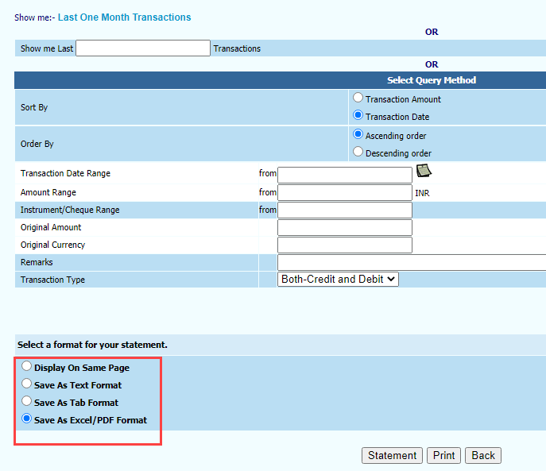The height and width of the screenshot is (471, 546).
Task: Focus the Show me Last transactions field
Action: tap(143, 48)
